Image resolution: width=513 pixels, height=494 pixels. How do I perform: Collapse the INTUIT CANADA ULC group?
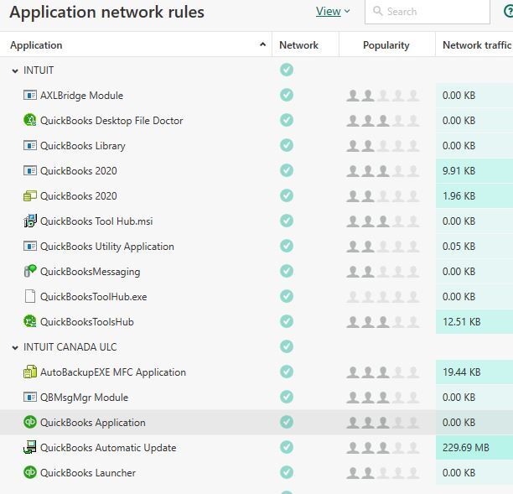coord(15,348)
